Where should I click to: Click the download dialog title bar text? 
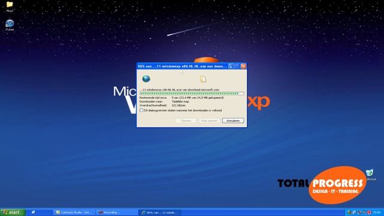click(182, 66)
